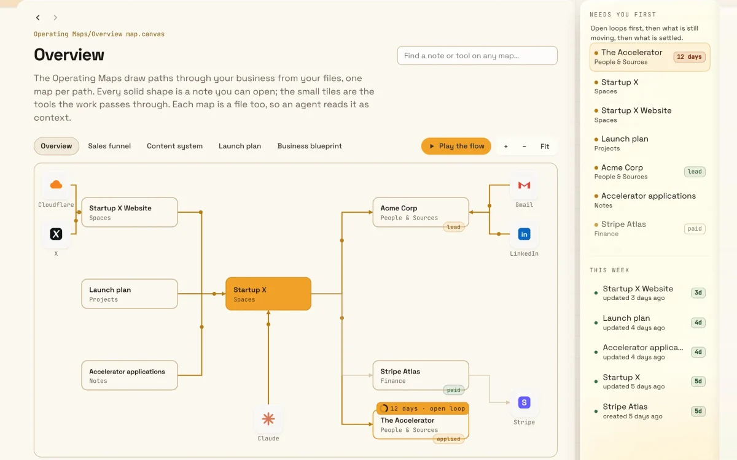Open The Accelerator in Needs You First
This screenshot has width=737, height=460.
[x=650, y=57]
